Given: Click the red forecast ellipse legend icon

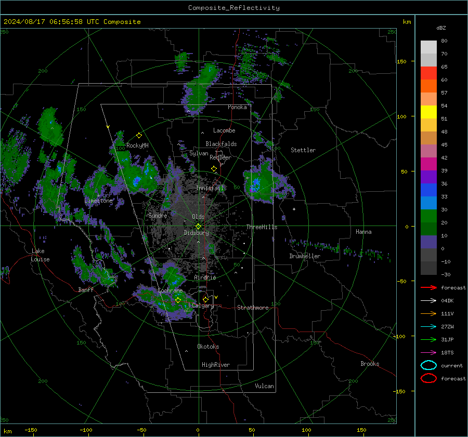Looking at the screenshot, I should coord(428,378).
